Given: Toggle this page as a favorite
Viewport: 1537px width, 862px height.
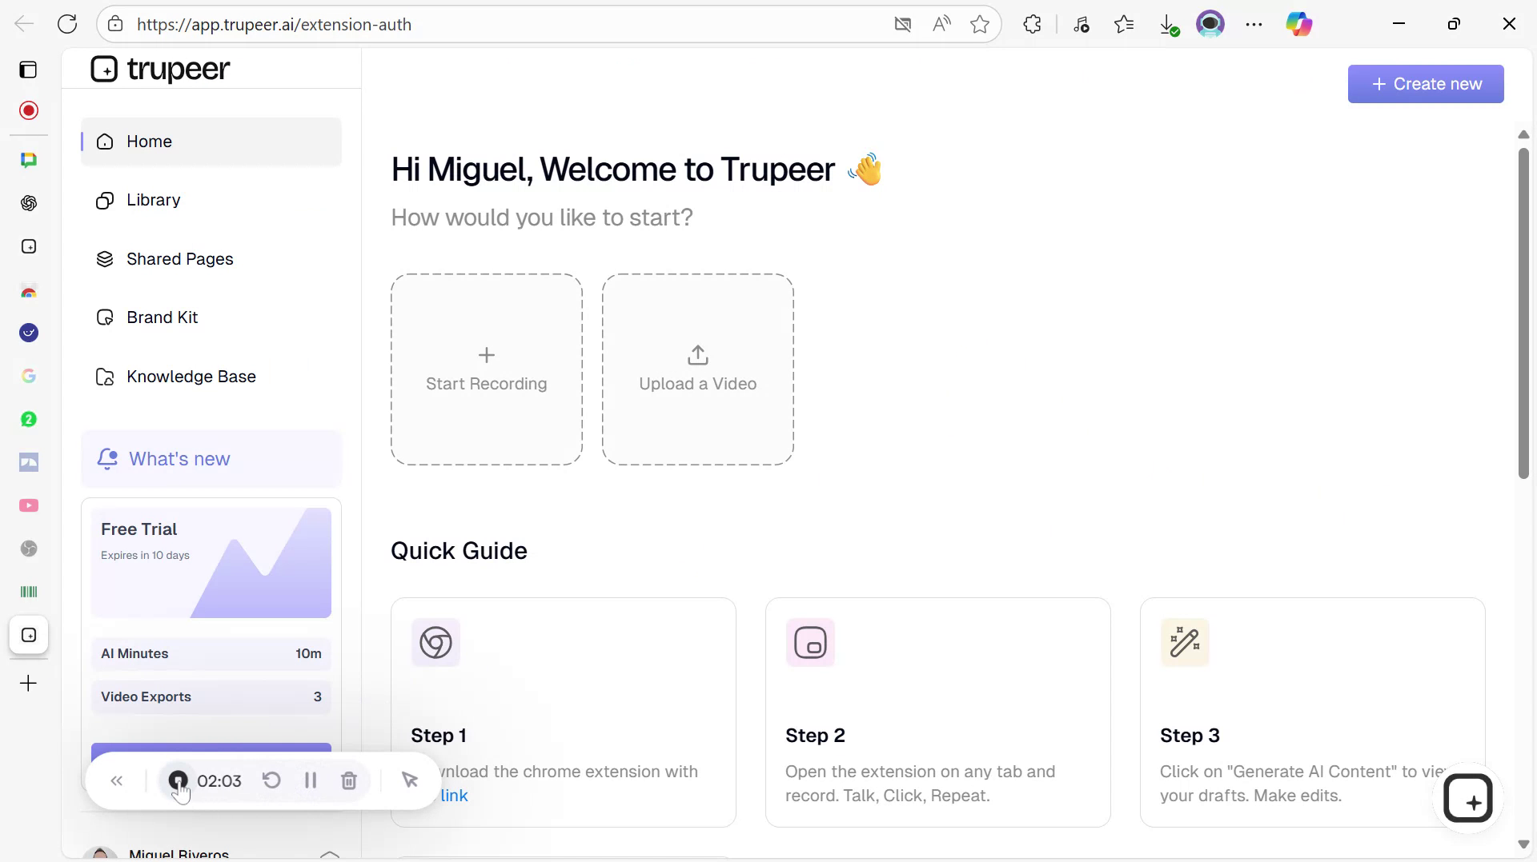Looking at the screenshot, I should 980,24.
